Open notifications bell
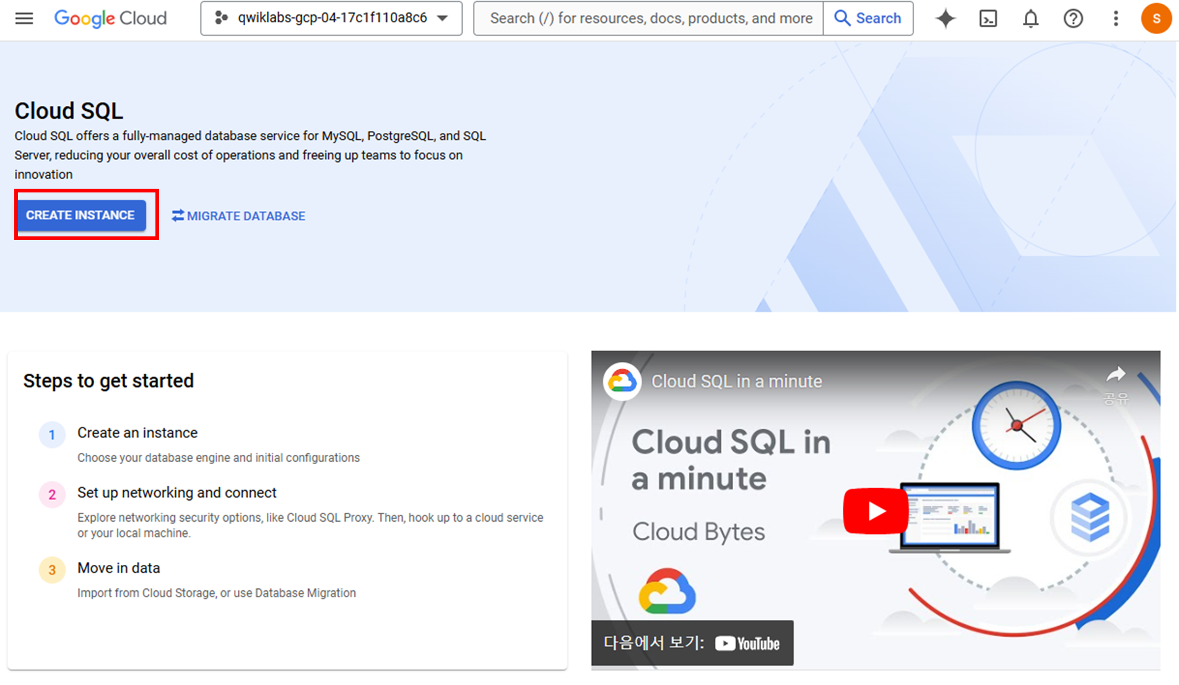The height and width of the screenshot is (685, 1179). pyautogui.click(x=1030, y=19)
